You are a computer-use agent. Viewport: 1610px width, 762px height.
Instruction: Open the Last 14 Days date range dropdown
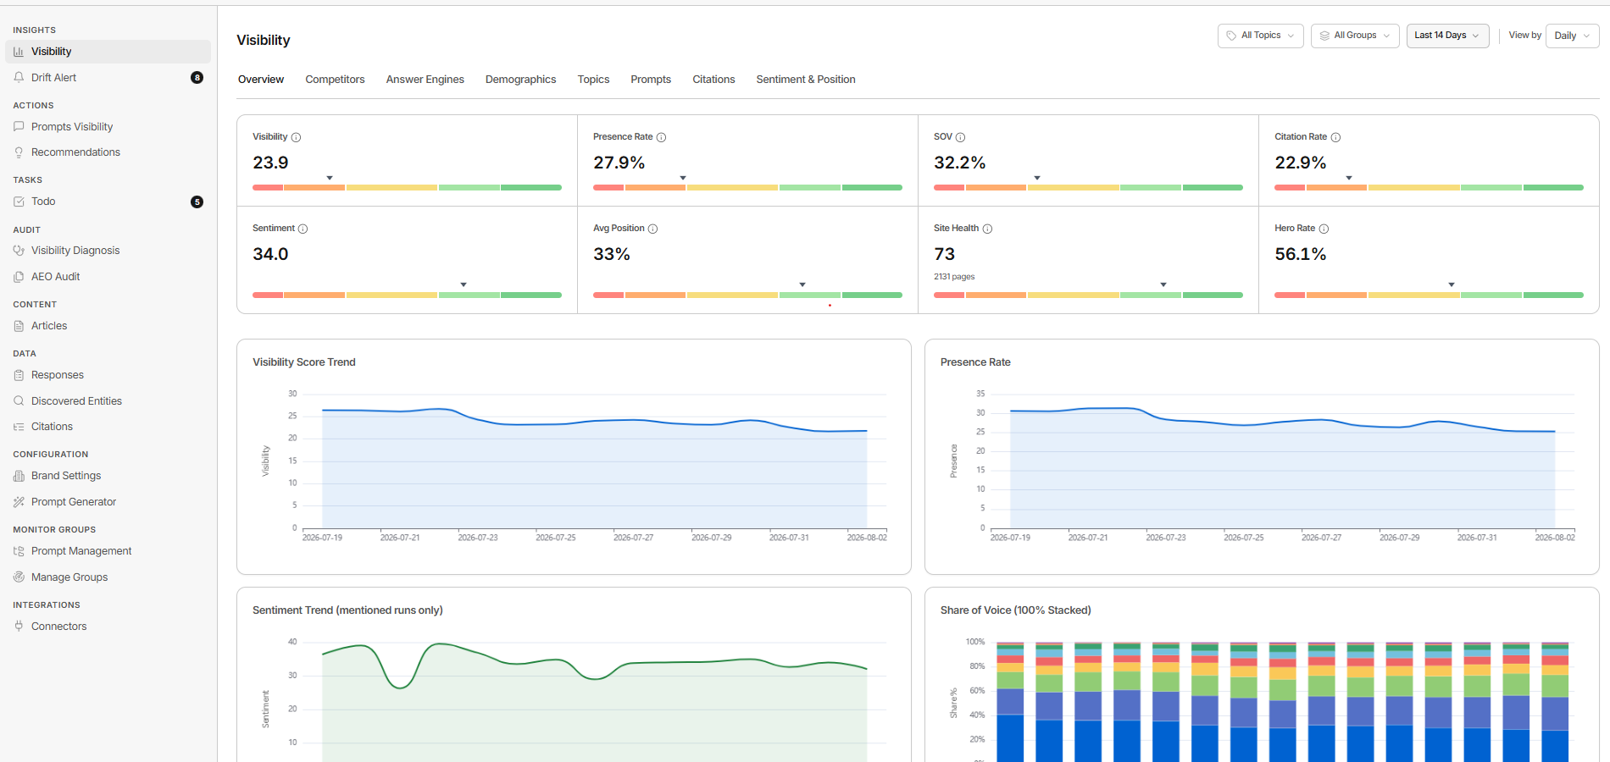(1447, 36)
